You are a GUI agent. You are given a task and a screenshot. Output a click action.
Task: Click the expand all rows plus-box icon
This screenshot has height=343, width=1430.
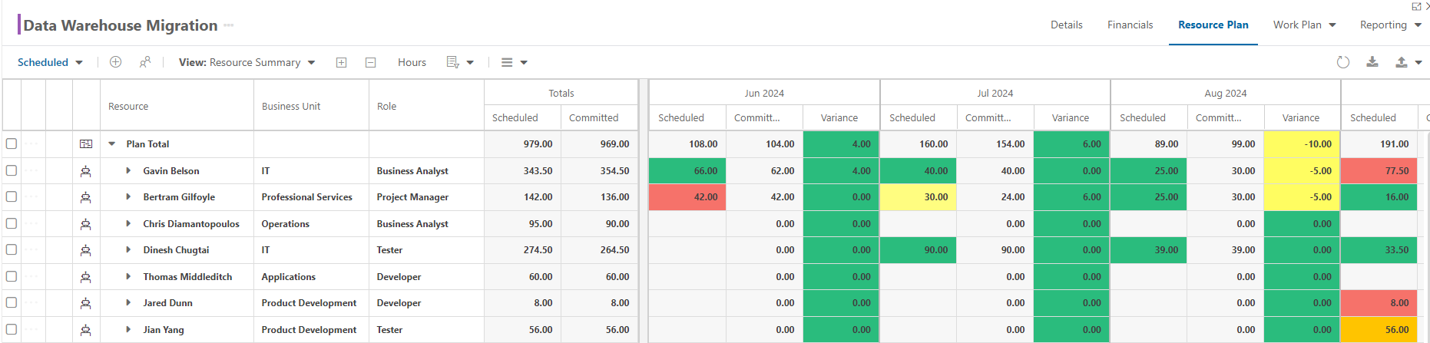(342, 63)
